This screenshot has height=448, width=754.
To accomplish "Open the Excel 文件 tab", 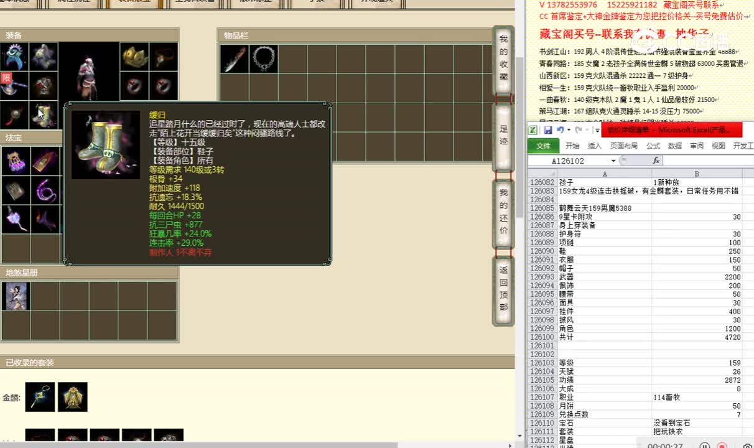I will (544, 146).
